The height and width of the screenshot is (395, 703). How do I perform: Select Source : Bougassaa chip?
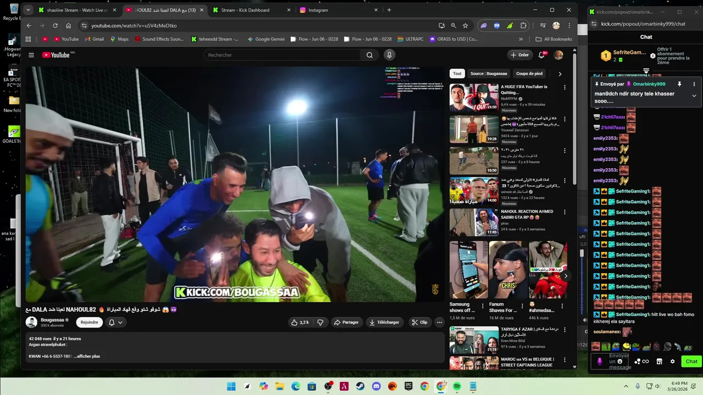point(489,74)
